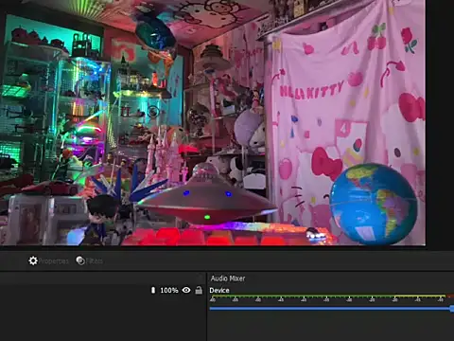The height and width of the screenshot is (341, 454).
Task: Select the source row in sources list
Action: tap(102, 290)
